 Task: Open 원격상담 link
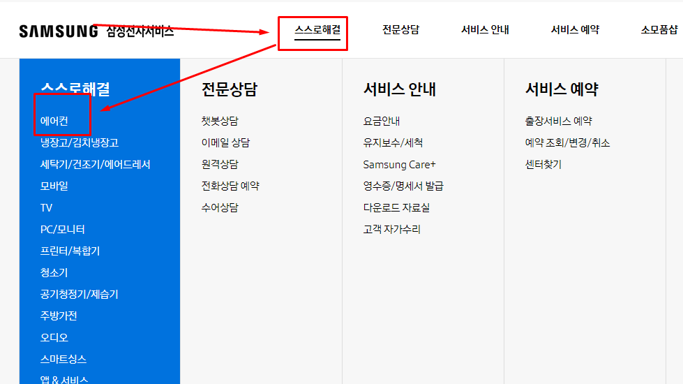[x=220, y=165]
